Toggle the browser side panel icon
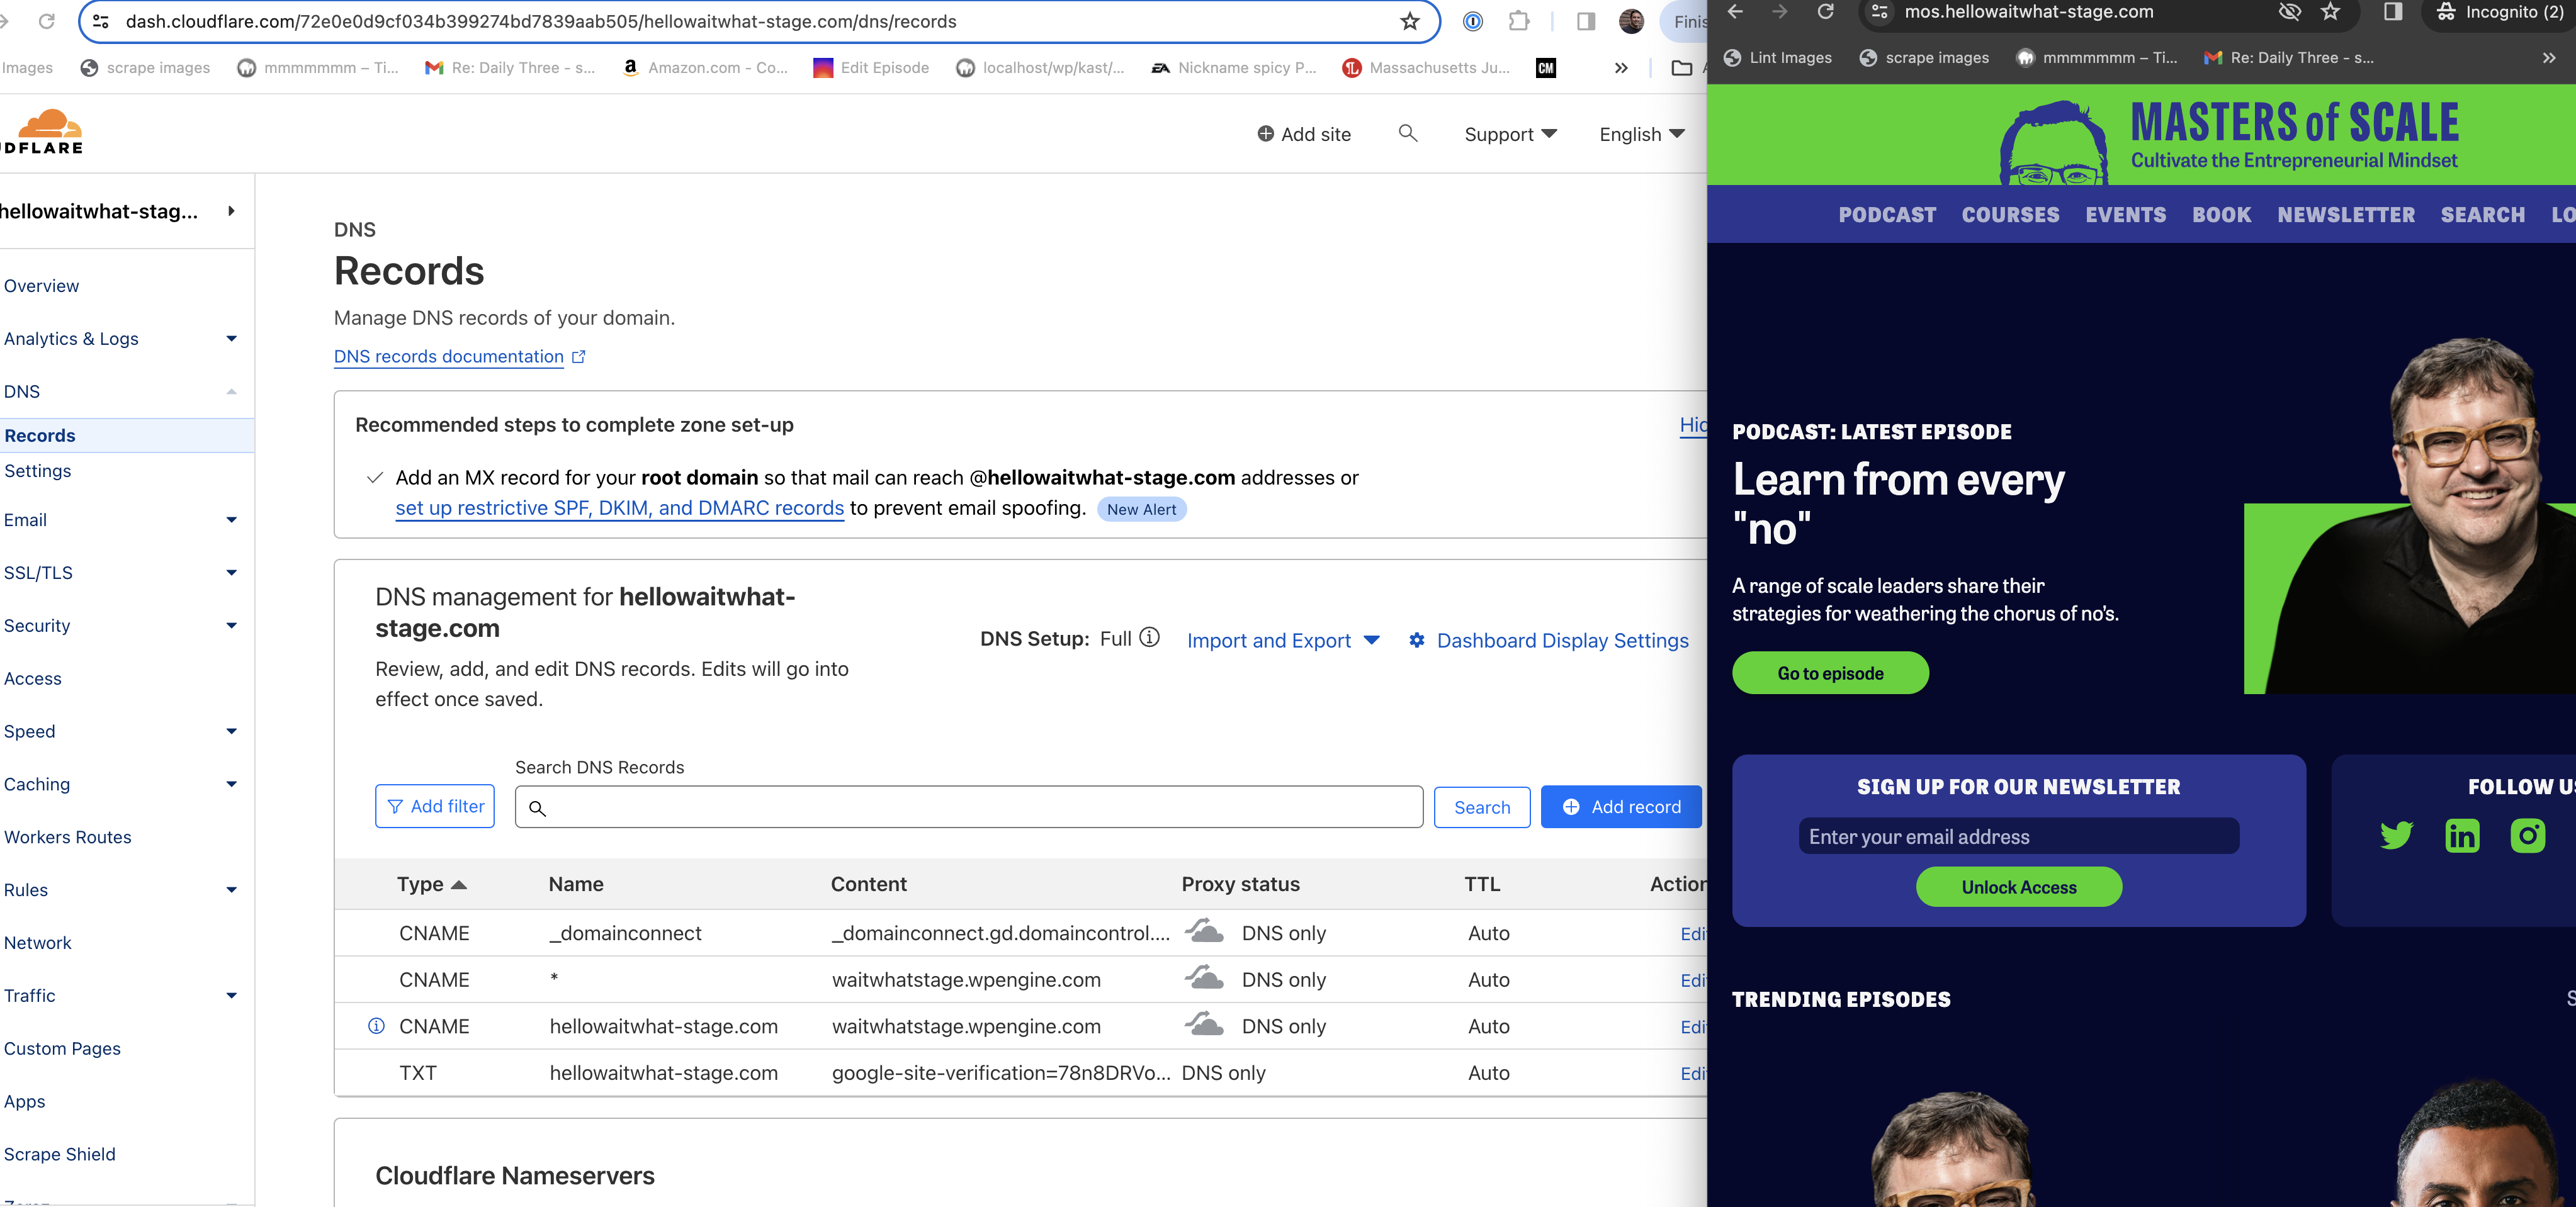 click(1585, 21)
